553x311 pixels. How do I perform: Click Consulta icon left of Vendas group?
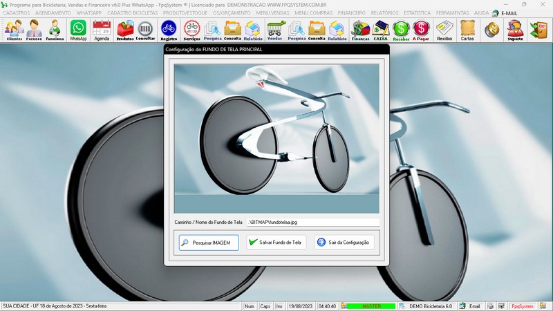pyautogui.click(x=232, y=30)
